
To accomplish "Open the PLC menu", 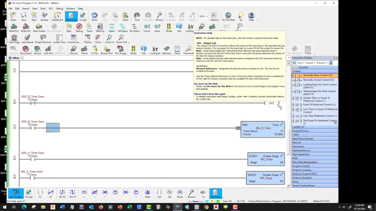I will coord(51,8).
